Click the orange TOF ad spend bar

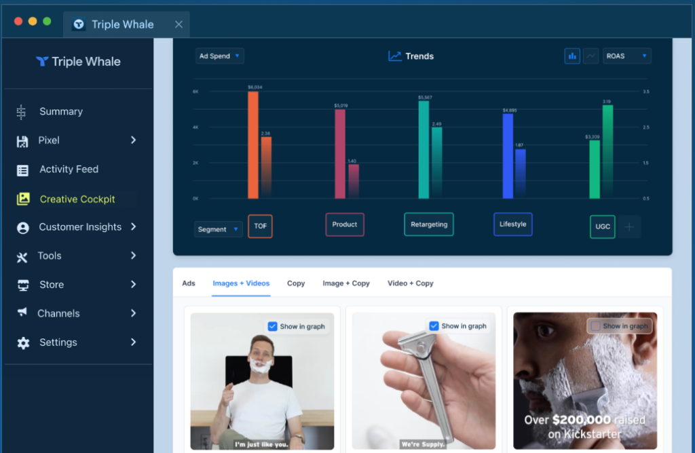pyautogui.click(x=253, y=145)
